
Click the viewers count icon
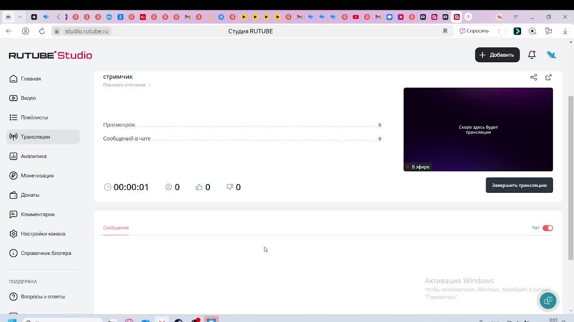(169, 187)
